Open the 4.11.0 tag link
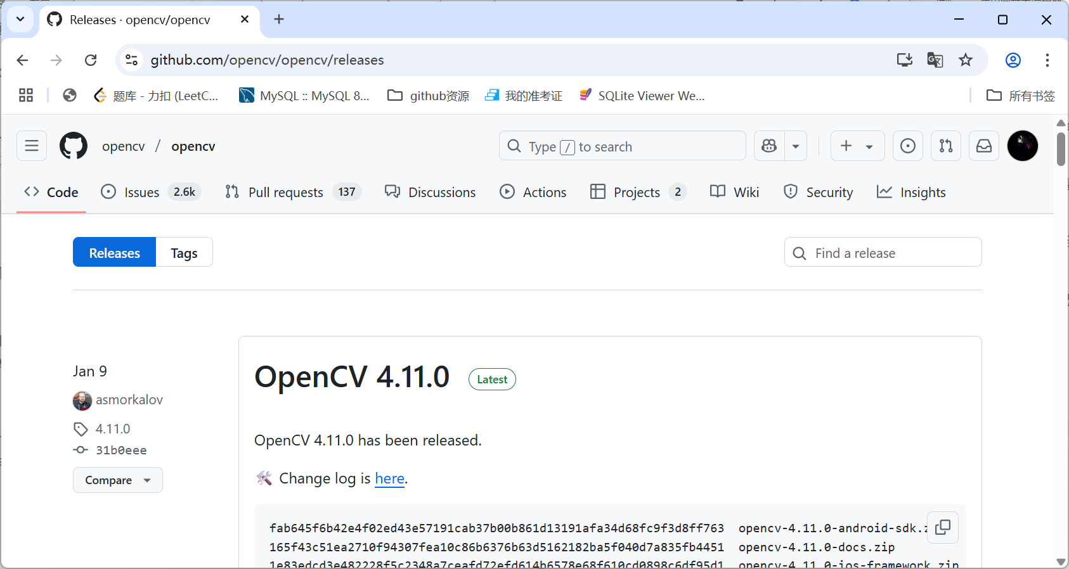The height and width of the screenshot is (569, 1069). tap(113, 429)
